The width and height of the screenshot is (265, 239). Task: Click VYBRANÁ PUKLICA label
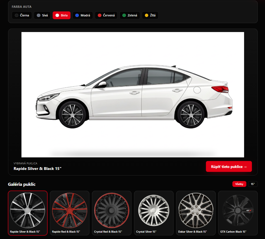25,163
